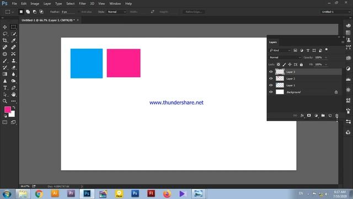Image resolution: width=353 pixels, height=199 pixels.
Task: Reset default foreground and background colors
Action: 5,116
